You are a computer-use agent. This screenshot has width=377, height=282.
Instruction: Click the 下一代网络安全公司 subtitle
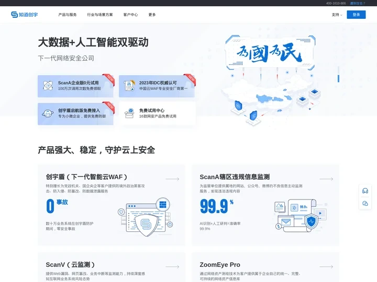coord(66,58)
